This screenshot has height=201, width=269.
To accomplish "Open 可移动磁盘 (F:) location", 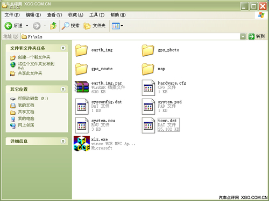I will tap(33, 99).
